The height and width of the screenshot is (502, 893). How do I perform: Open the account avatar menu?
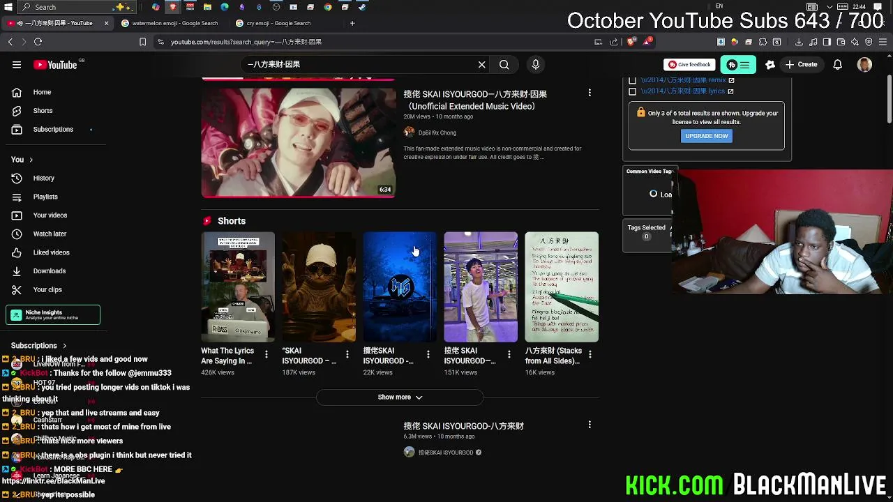864,65
